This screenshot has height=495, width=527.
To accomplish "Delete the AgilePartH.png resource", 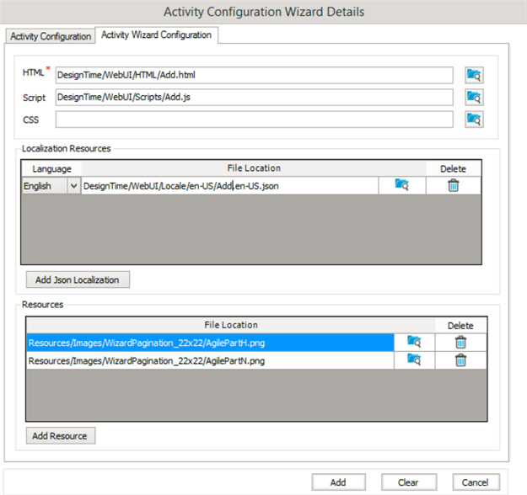I will pos(460,343).
